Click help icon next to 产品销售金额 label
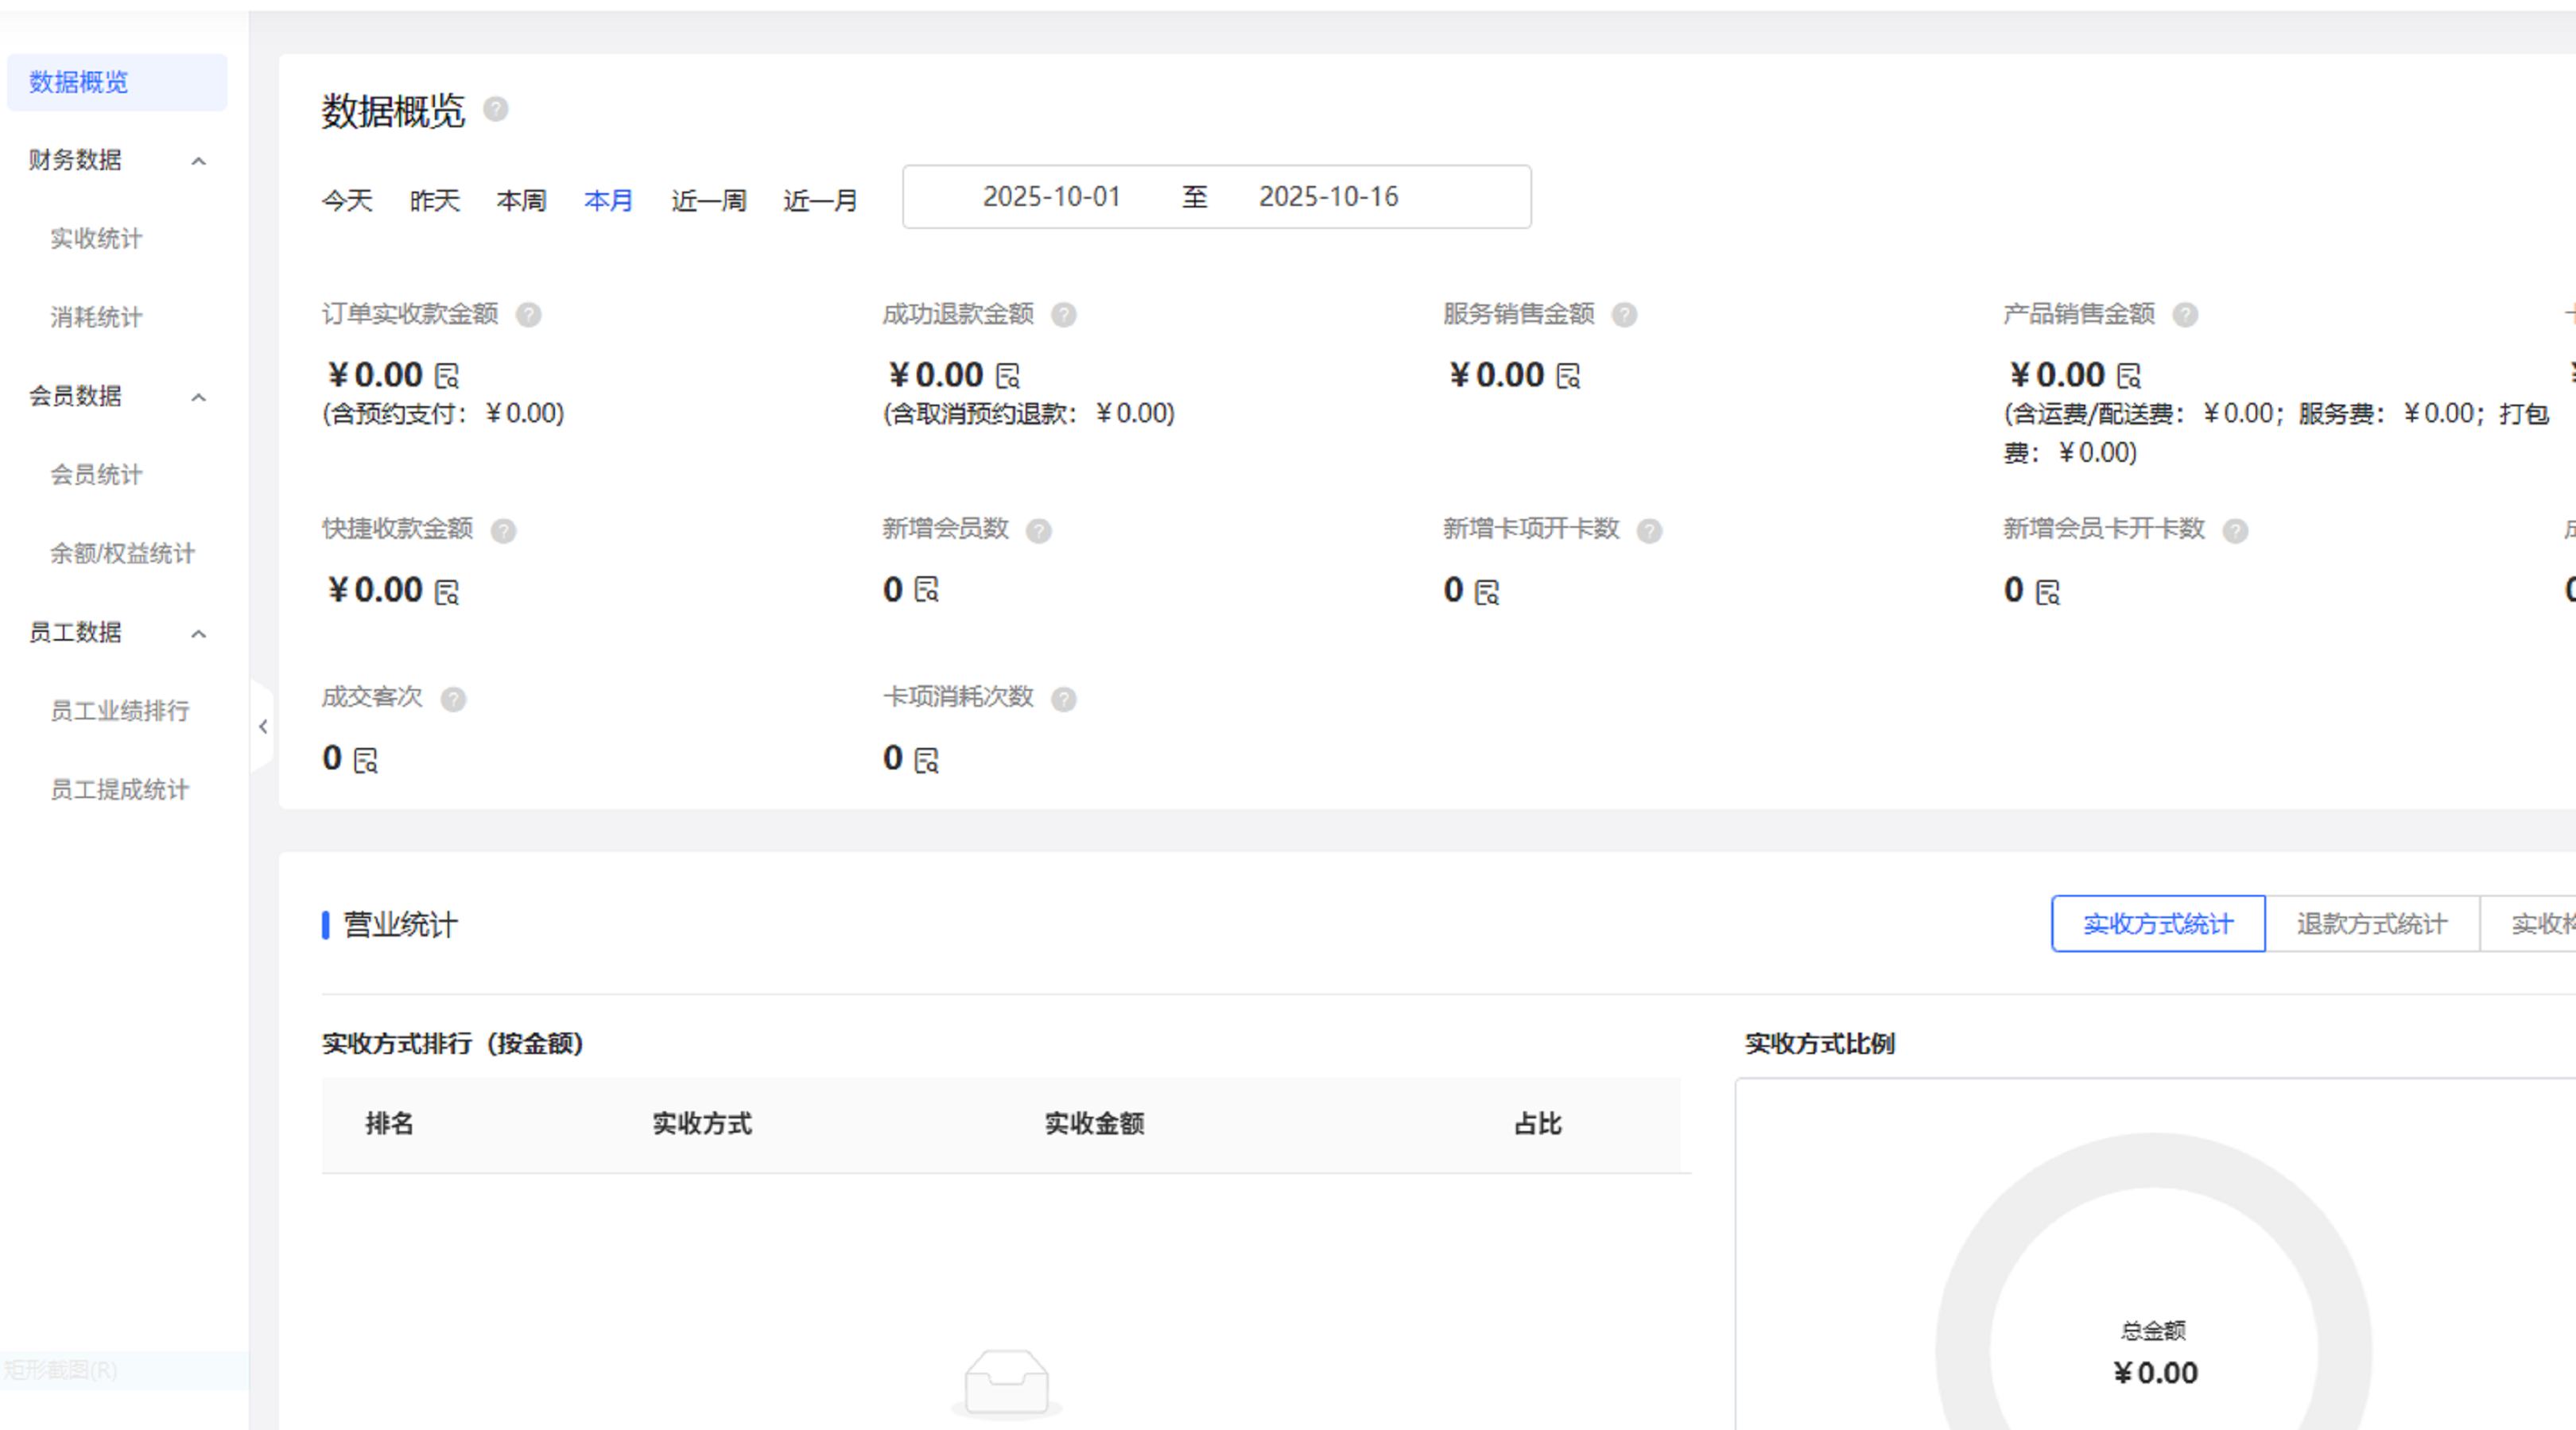The width and height of the screenshot is (2576, 1430). (x=2185, y=315)
